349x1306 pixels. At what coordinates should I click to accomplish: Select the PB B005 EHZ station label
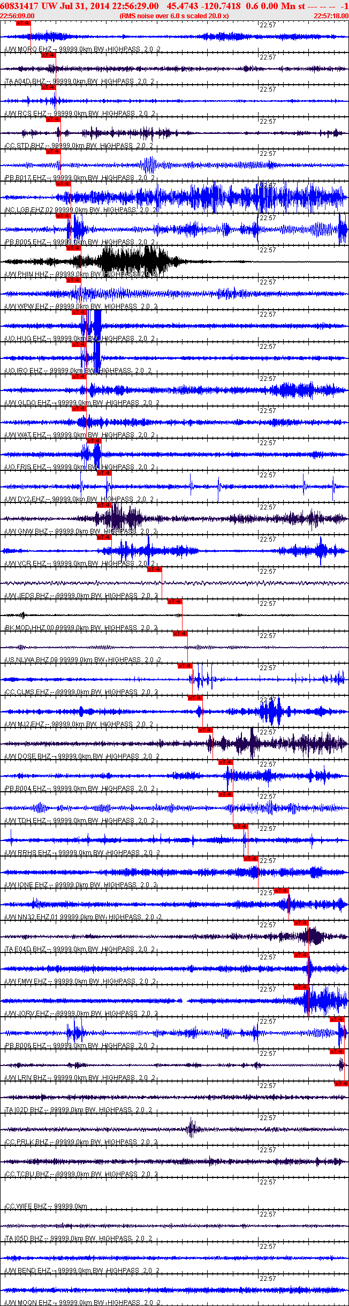(x=25, y=242)
